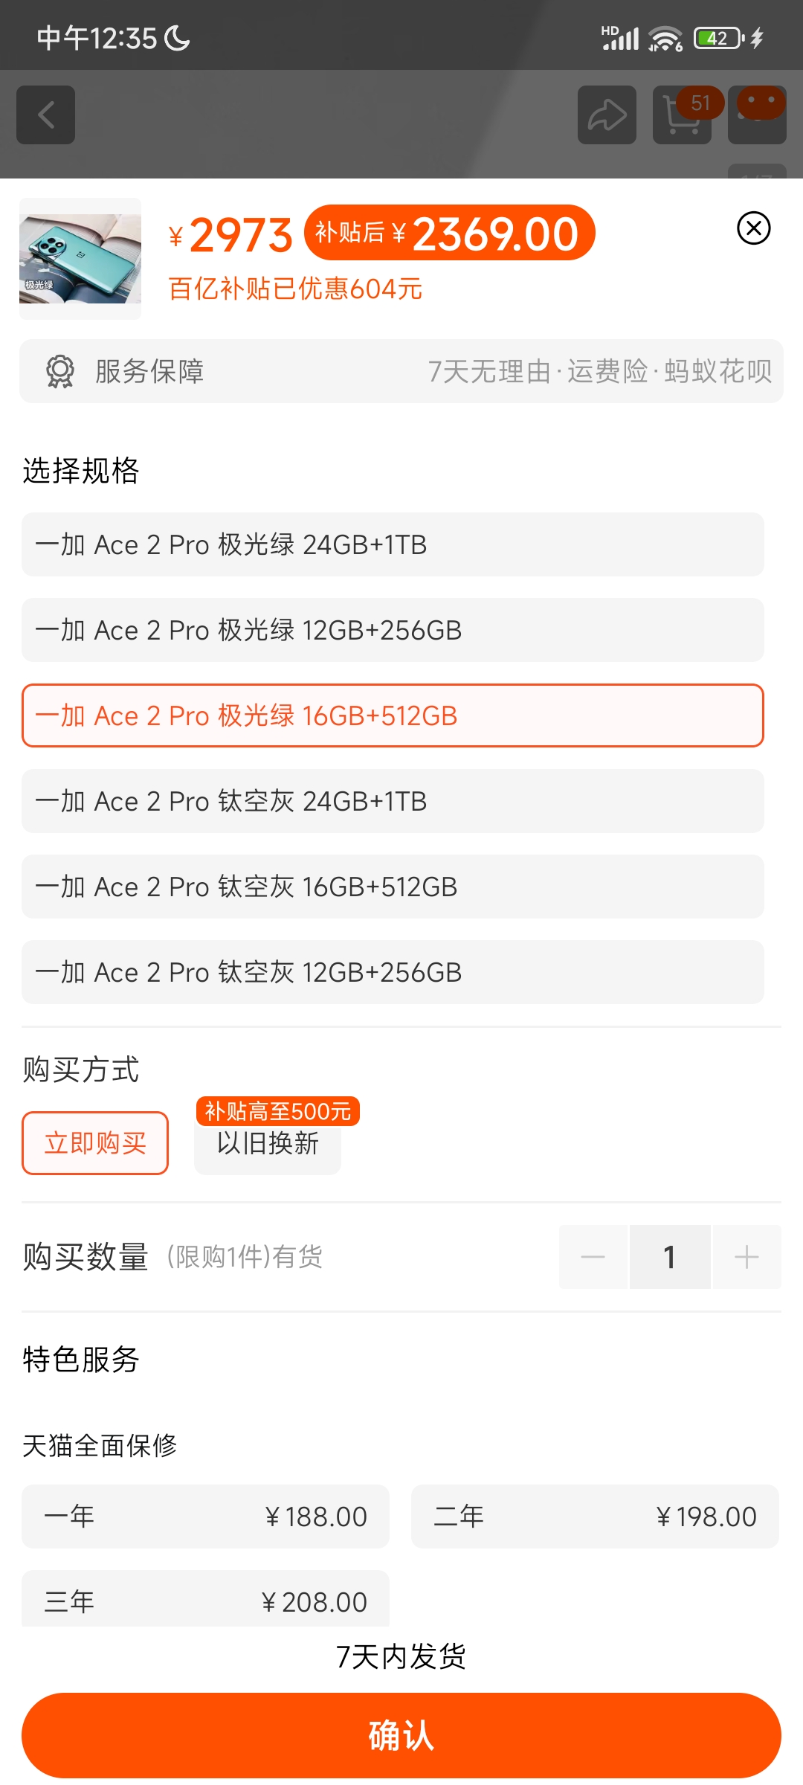Open the shopping cart icon

click(681, 115)
